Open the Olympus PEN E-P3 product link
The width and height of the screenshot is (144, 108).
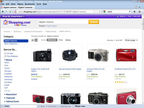click(x=96, y=70)
